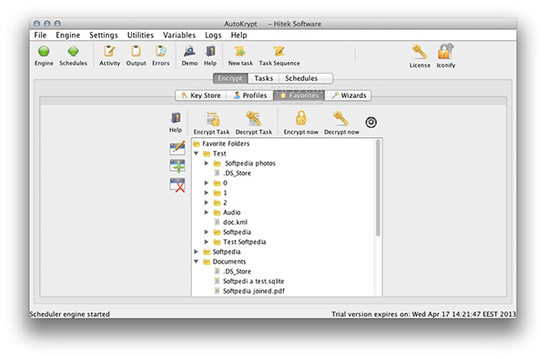
Task: Open the Activity log icon
Action: pos(109,52)
